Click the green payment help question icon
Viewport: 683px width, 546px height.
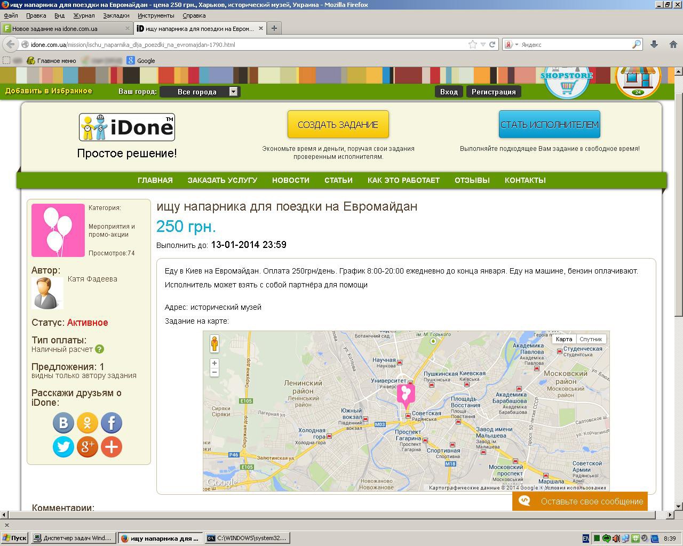pyautogui.click(x=100, y=349)
